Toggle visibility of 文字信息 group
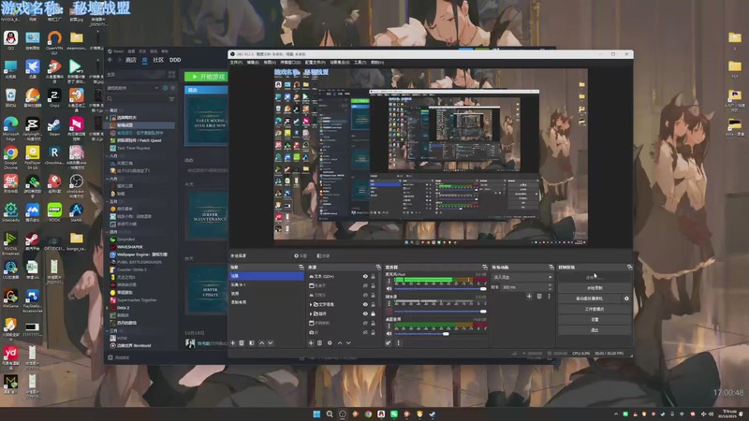 tap(365, 304)
